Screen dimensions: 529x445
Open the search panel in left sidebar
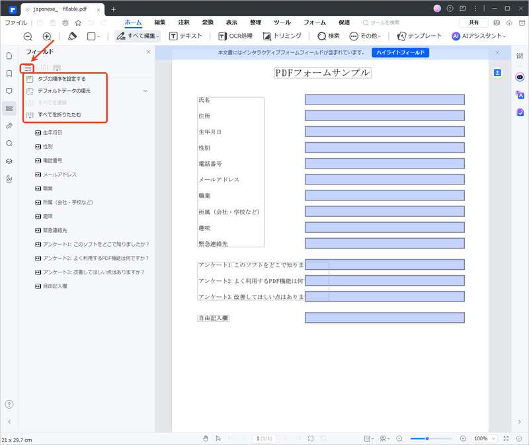pos(9,143)
